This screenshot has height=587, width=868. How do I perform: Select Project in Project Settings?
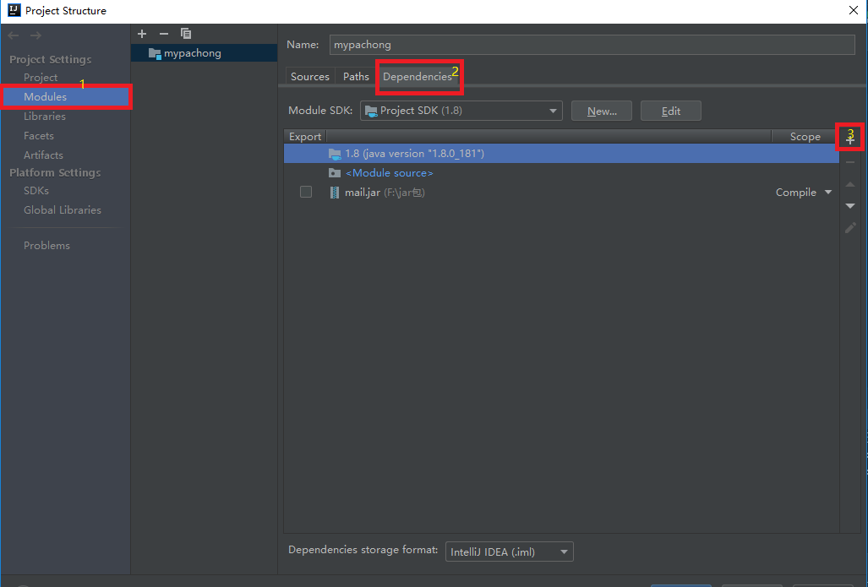click(x=41, y=78)
